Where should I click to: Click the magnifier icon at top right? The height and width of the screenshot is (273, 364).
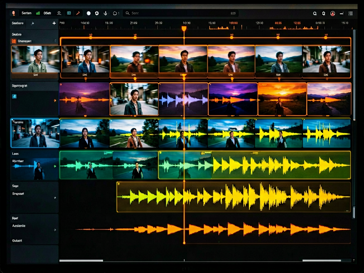315,14
